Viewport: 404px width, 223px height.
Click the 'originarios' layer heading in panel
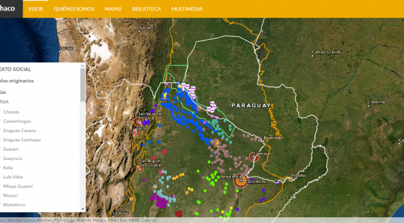point(17,81)
